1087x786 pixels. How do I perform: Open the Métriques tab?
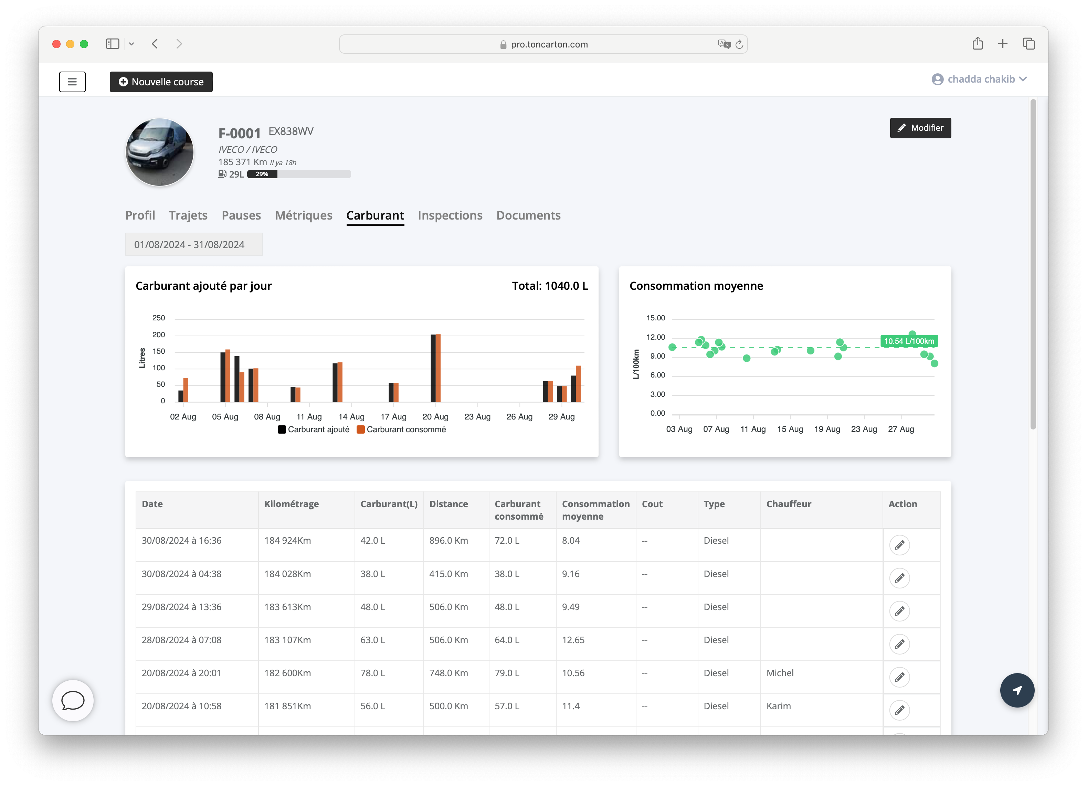[303, 215]
